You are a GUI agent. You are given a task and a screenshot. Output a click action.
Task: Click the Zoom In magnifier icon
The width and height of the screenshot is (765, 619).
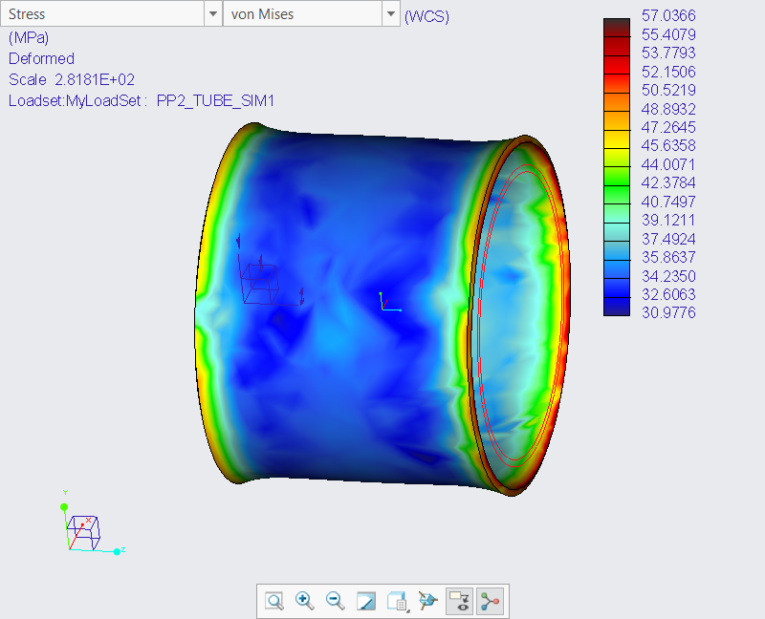(304, 601)
